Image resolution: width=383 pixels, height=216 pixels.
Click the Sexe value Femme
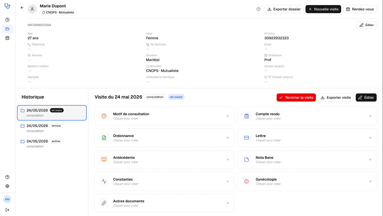pyautogui.click(x=152, y=38)
